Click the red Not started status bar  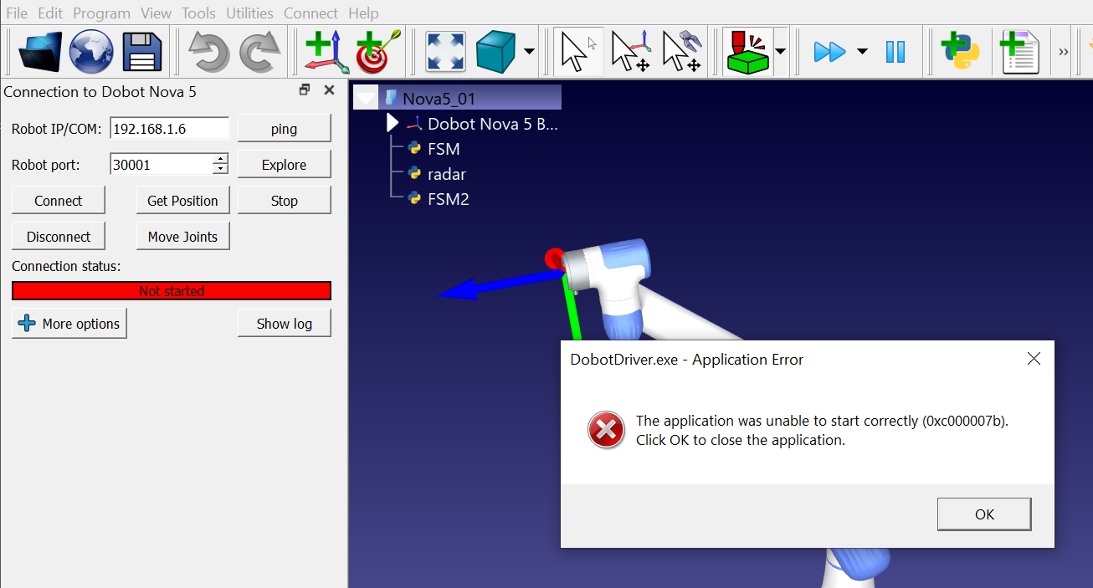[x=172, y=291]
